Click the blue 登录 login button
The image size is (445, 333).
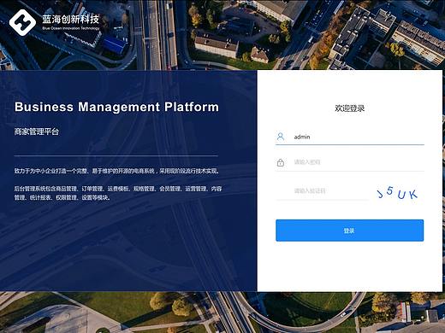tap(350, 231)
